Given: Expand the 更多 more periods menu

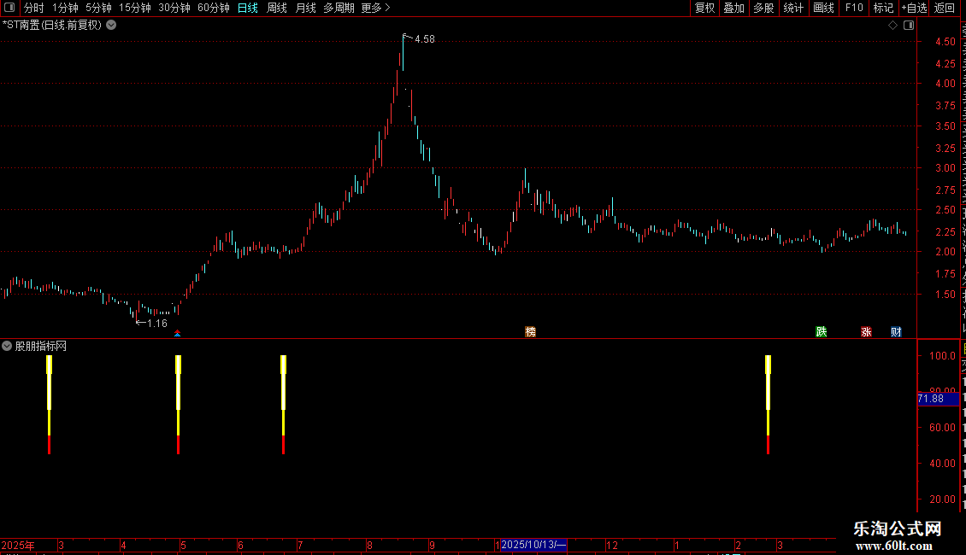Looking at the screenshot, I should point(375,8).
